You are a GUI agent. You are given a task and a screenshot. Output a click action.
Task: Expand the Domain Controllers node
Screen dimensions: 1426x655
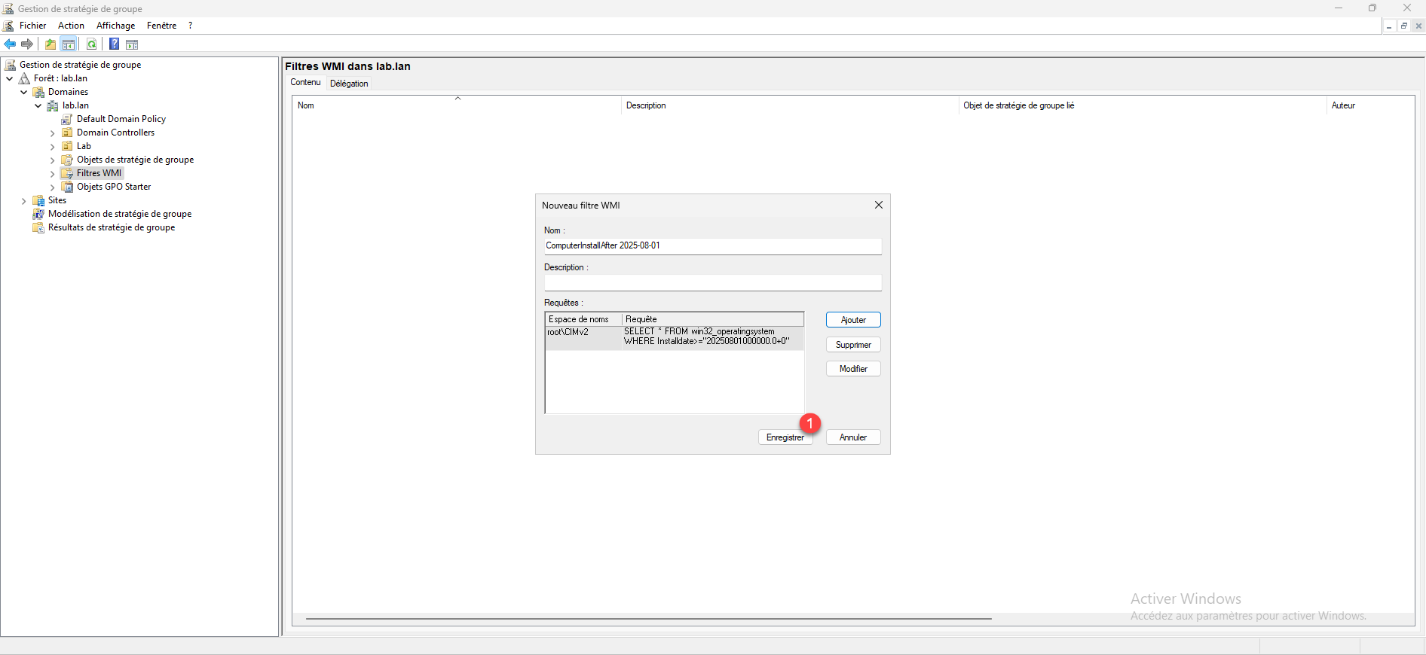coord(52,133)
